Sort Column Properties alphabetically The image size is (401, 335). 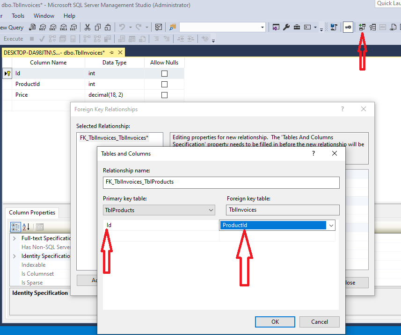26,227
